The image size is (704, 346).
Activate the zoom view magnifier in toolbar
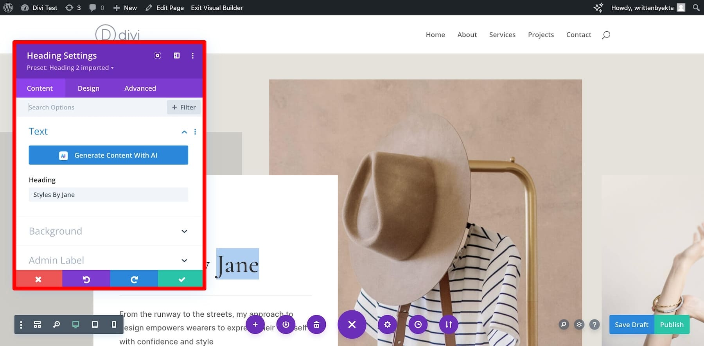(x=56, y=324)
